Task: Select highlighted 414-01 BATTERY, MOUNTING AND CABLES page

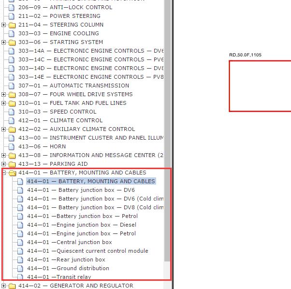Action: tap(91, 181)
